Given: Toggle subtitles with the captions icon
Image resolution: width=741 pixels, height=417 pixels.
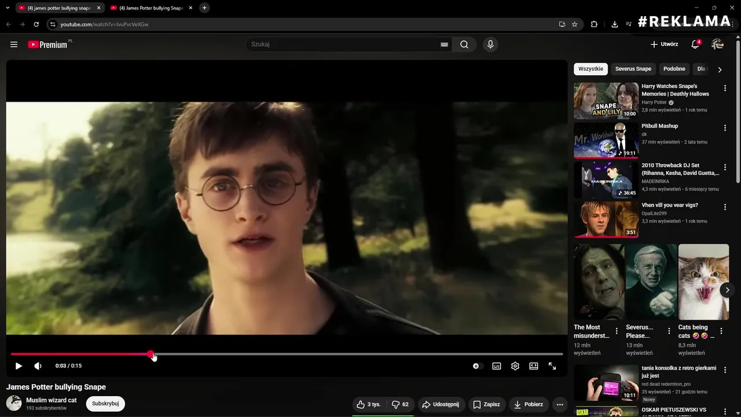Looking at the screenshot, I should [x=497, y=366].
